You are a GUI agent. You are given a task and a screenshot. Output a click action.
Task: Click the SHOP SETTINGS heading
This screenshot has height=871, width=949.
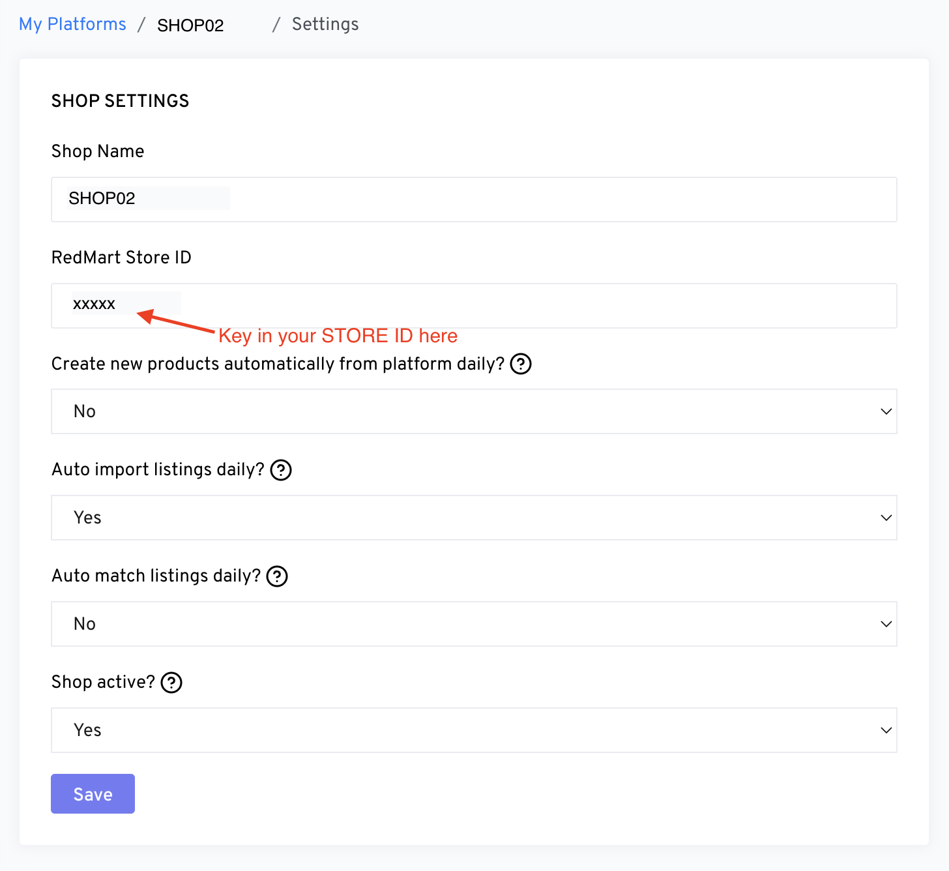pyautogui.click(x=120, y=101)
